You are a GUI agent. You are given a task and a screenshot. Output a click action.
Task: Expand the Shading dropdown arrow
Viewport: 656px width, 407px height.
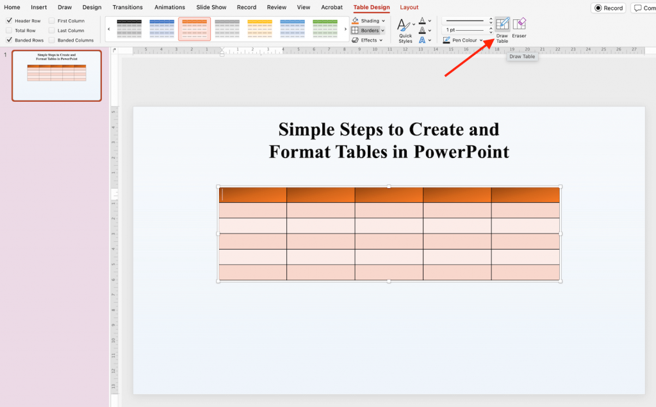tap(383, 21)
